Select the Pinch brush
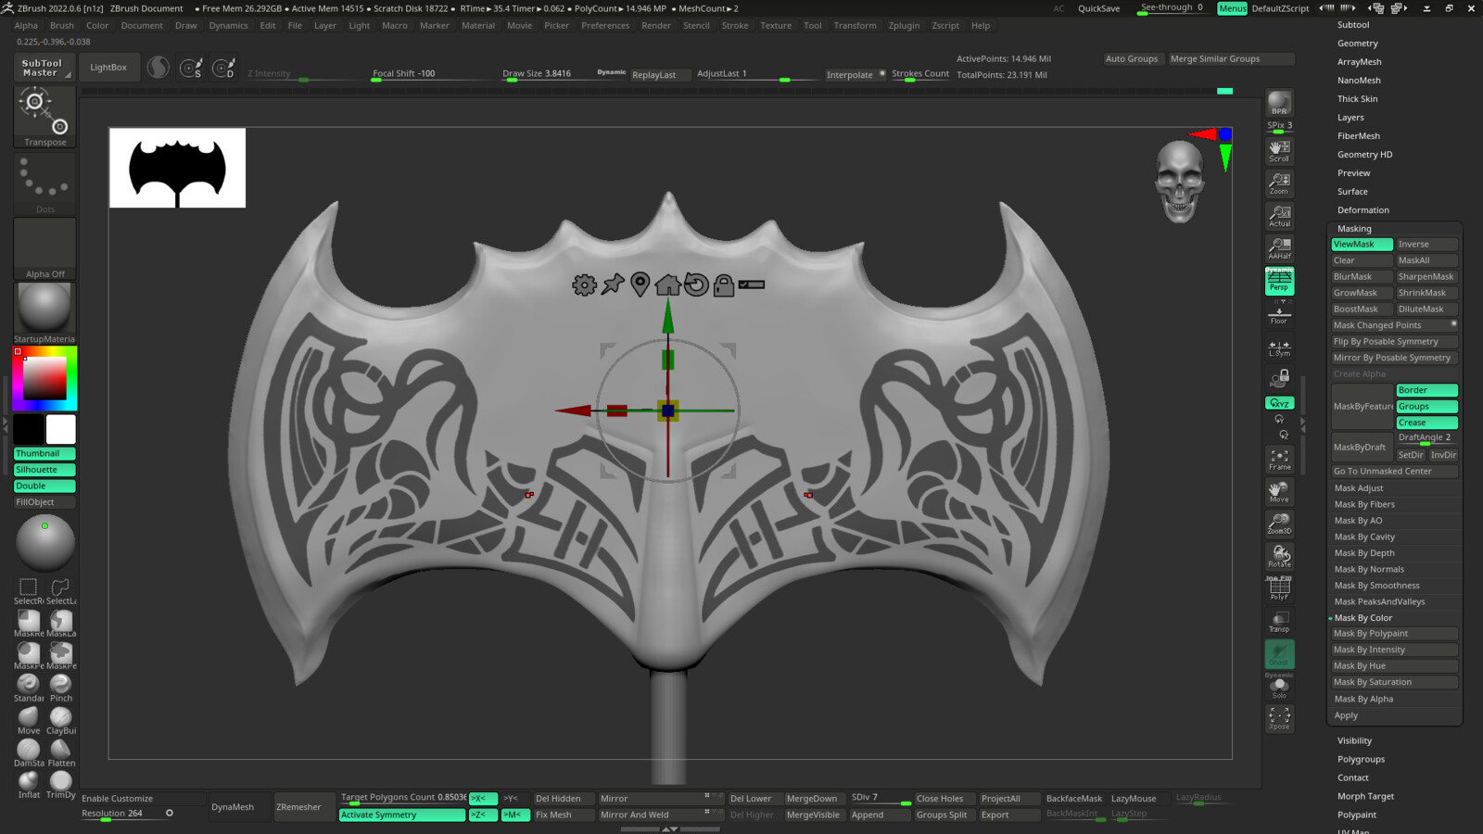Viewport: 1483px width, 834px height. coord(61,689)
